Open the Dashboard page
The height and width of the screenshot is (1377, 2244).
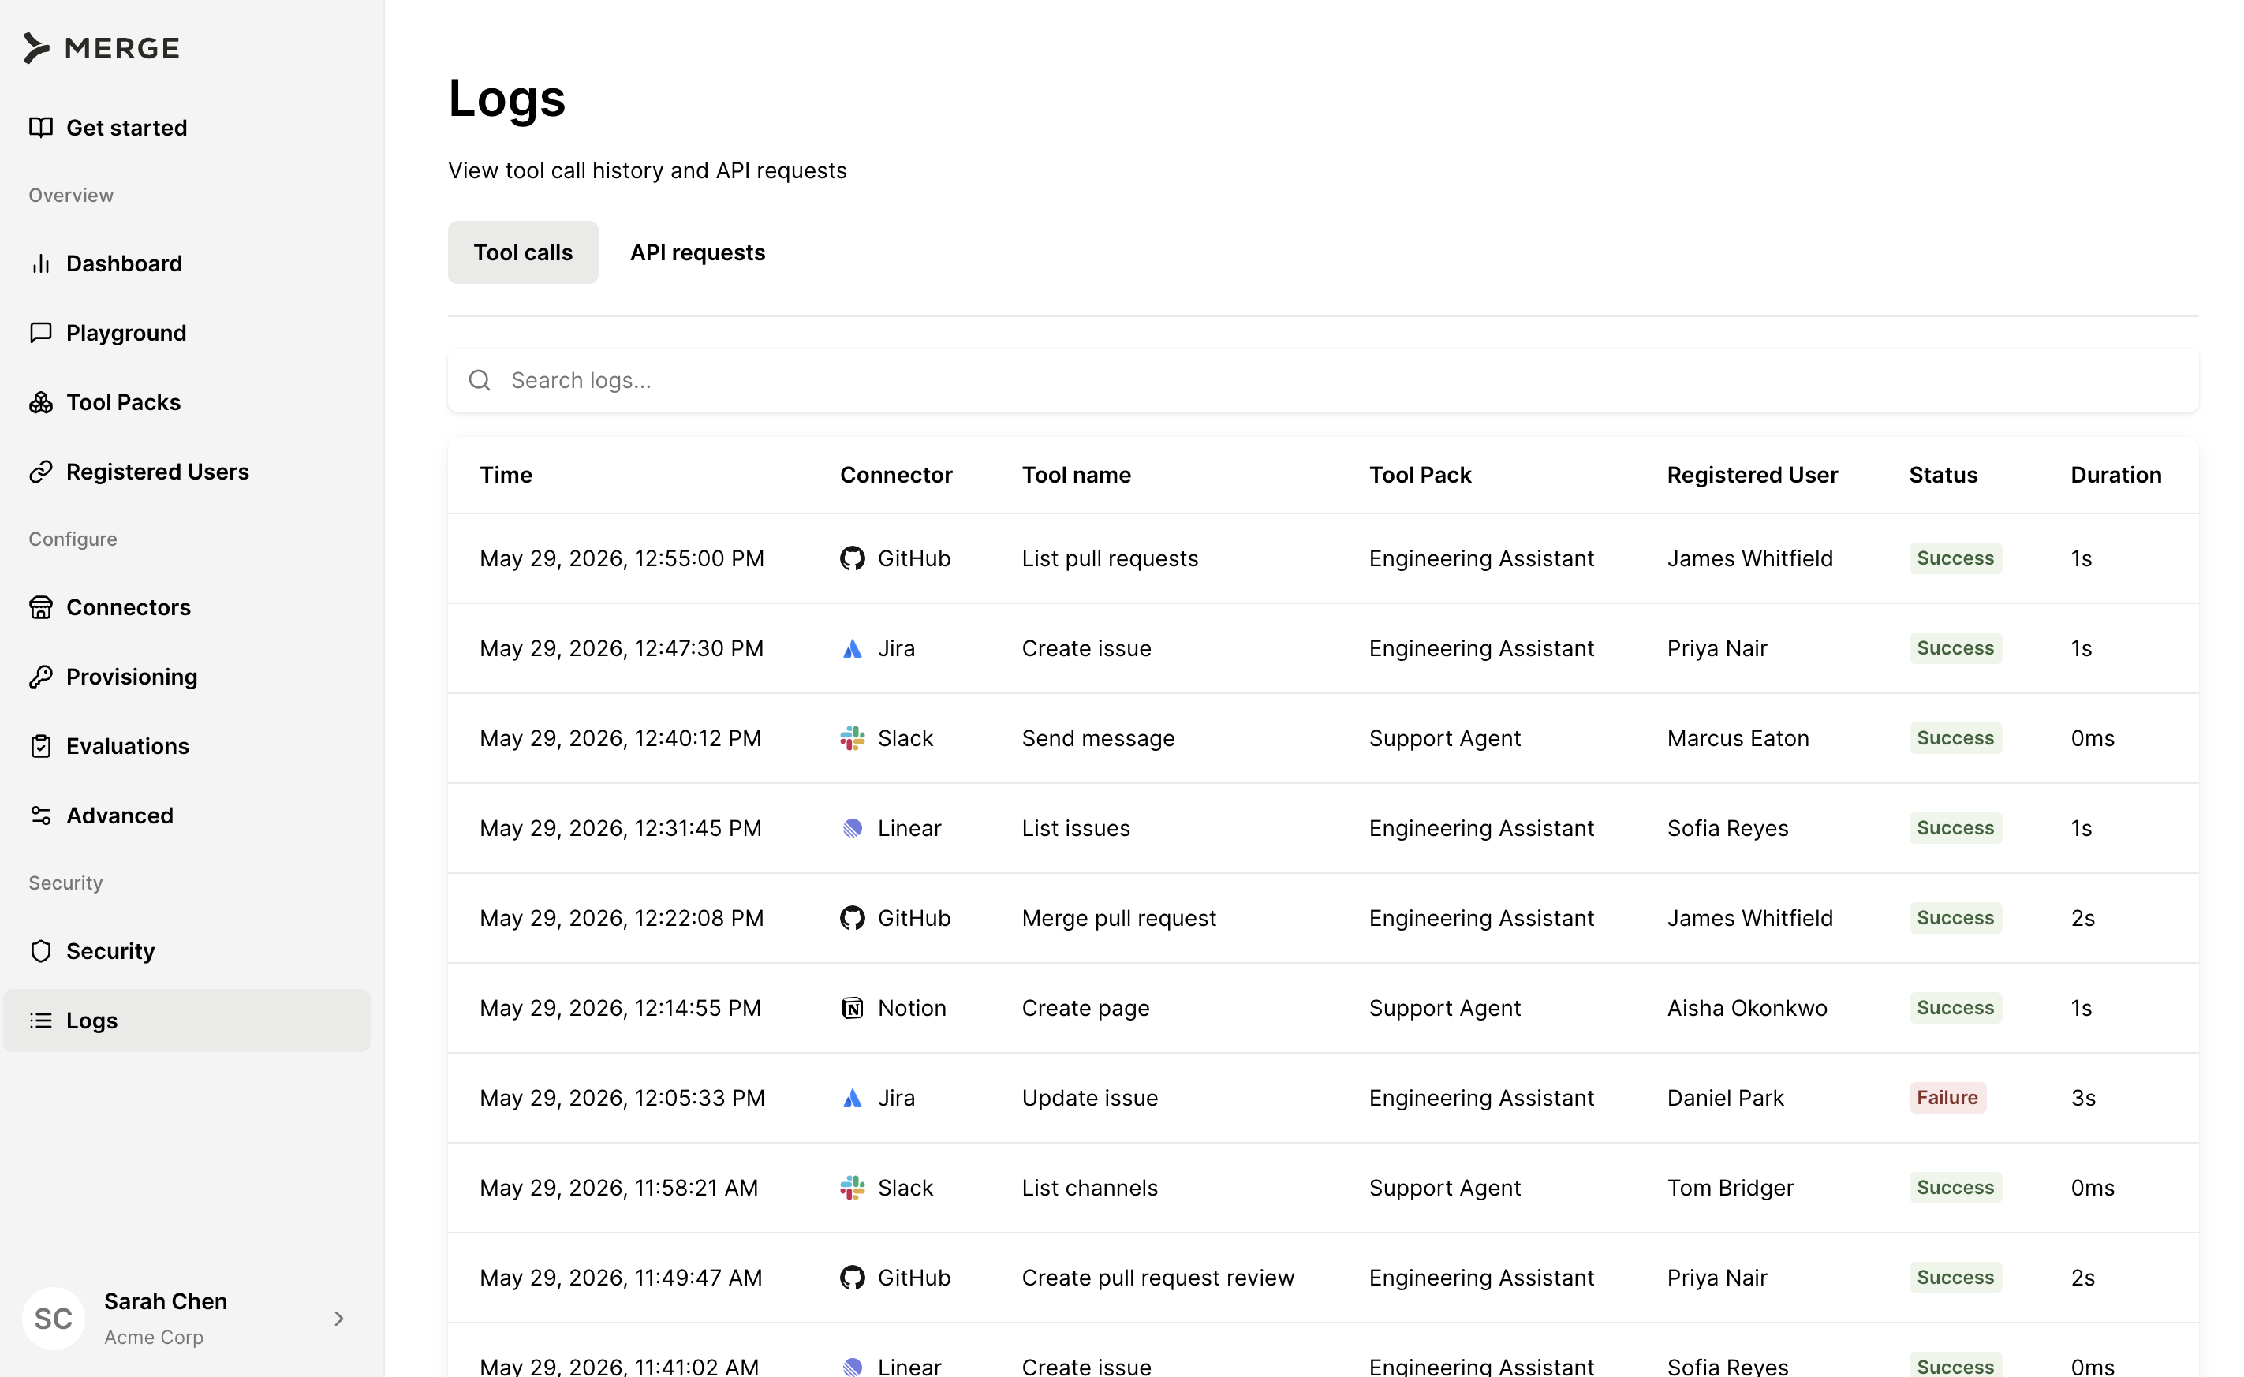(x=187, y=263)
